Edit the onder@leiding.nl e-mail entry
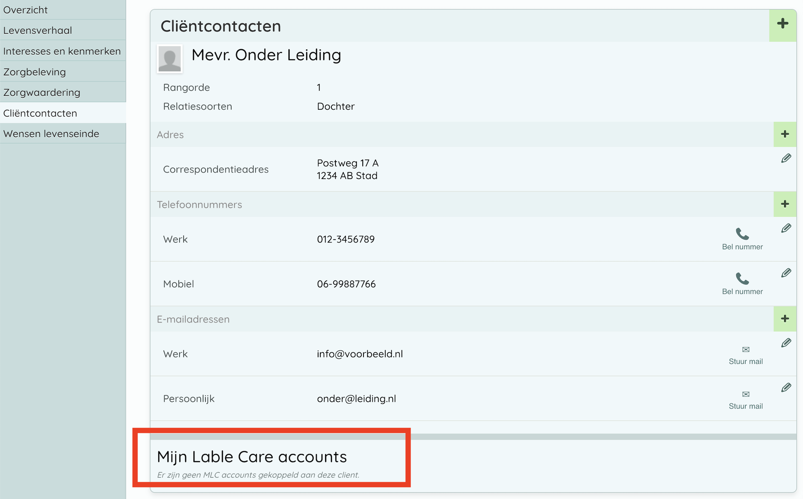Viewport: 803px width, 499px height. point(786,388)
